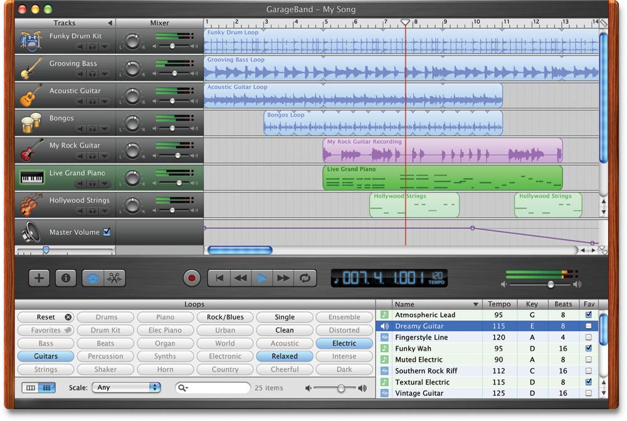Image resolution: width=627 pixels, height=421 pixels.
Task: Show track volume curve for Funky Drum Kit
Action: 104,47
